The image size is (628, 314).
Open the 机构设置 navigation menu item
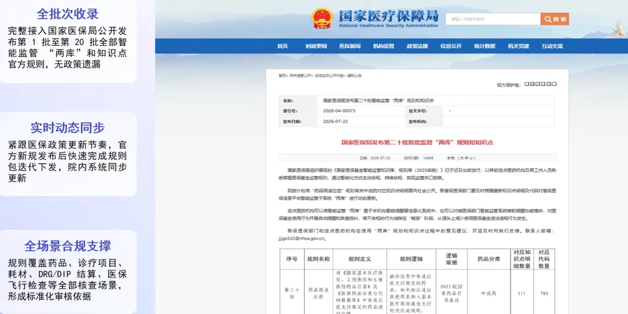coord(384,46)
